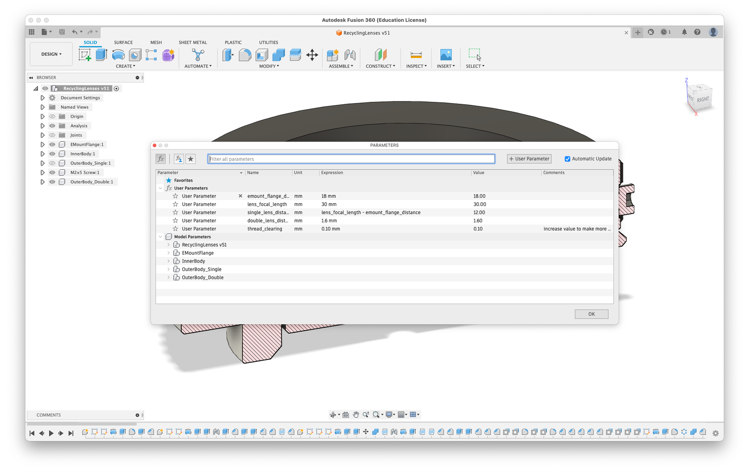
Task: Show the hidden OuterBody_Single:1 component
Action: click(x=52, y=163)
